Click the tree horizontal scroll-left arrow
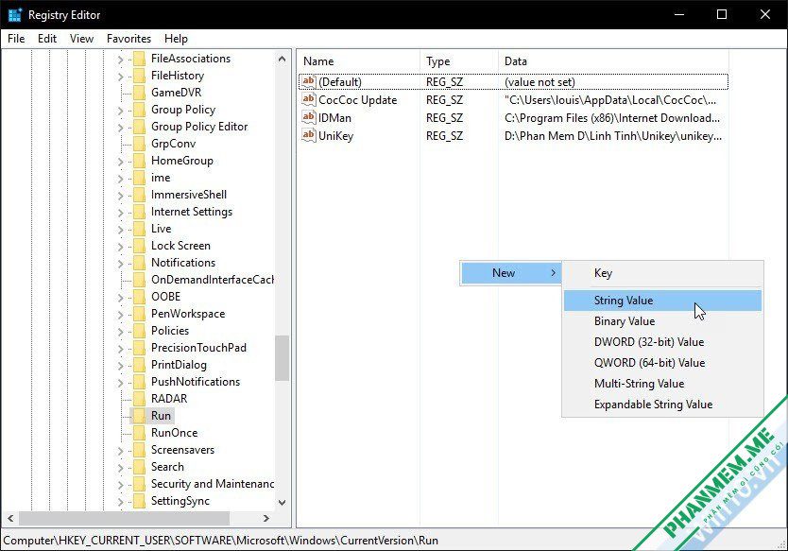 [10, 518]
